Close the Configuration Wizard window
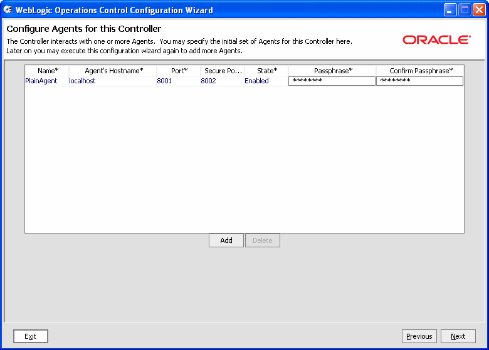Image resolution: width=489 pixels, height=350 pixels. point(479,10)
